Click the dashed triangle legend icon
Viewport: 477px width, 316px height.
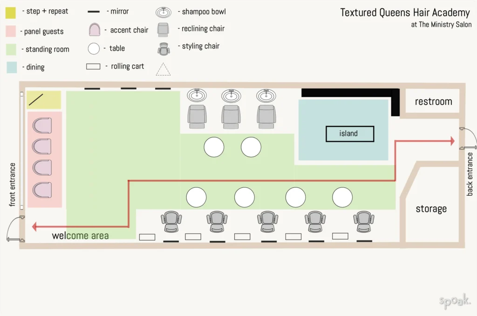[x=163, y=69]
